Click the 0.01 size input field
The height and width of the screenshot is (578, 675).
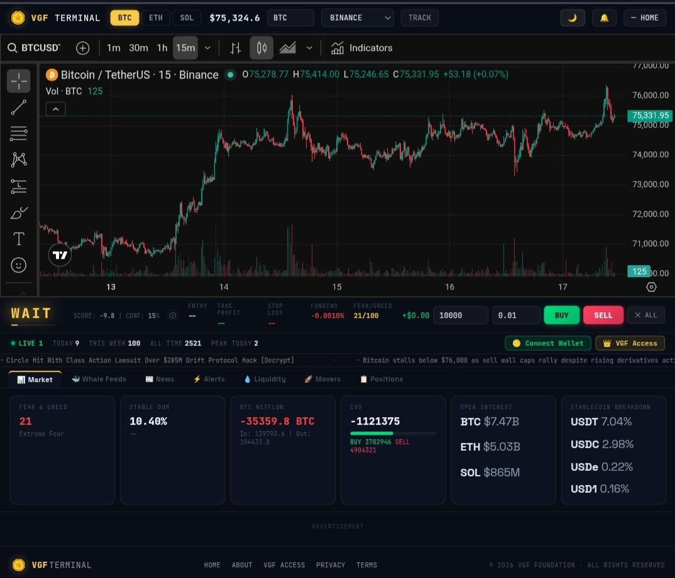click(x=516, y=315)
